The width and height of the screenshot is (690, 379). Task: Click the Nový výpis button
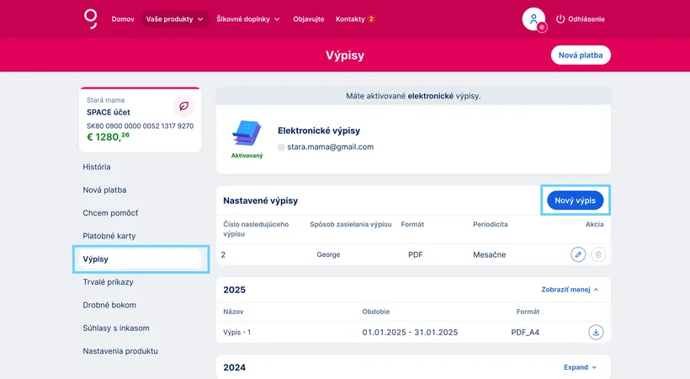pos(575,200)
